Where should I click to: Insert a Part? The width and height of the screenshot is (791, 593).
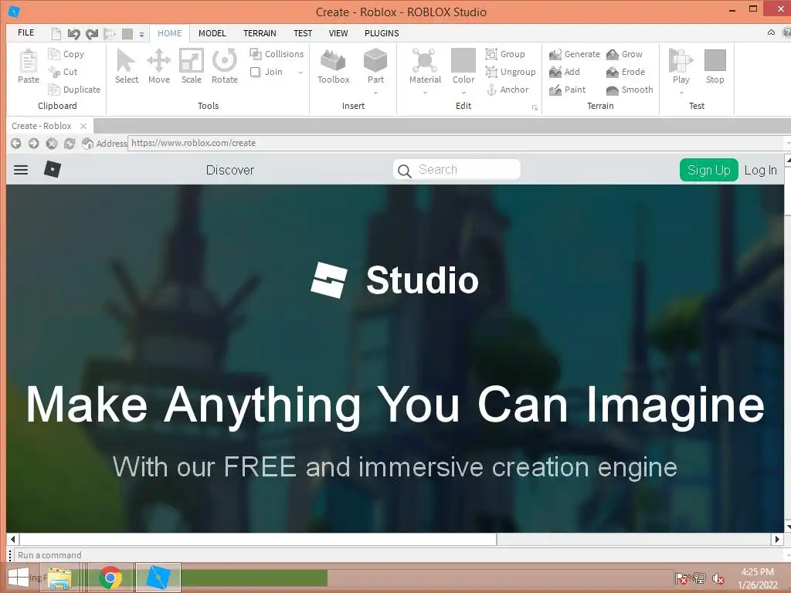click(x=375, y=66)
